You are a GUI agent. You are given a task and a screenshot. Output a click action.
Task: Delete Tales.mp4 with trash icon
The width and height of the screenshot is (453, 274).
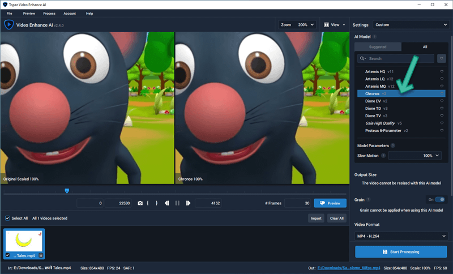pyautogui.click(x=41, y=255)
